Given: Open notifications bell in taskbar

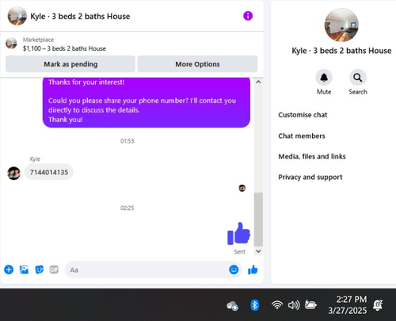Looking at the screenshot, I should 378,305.
